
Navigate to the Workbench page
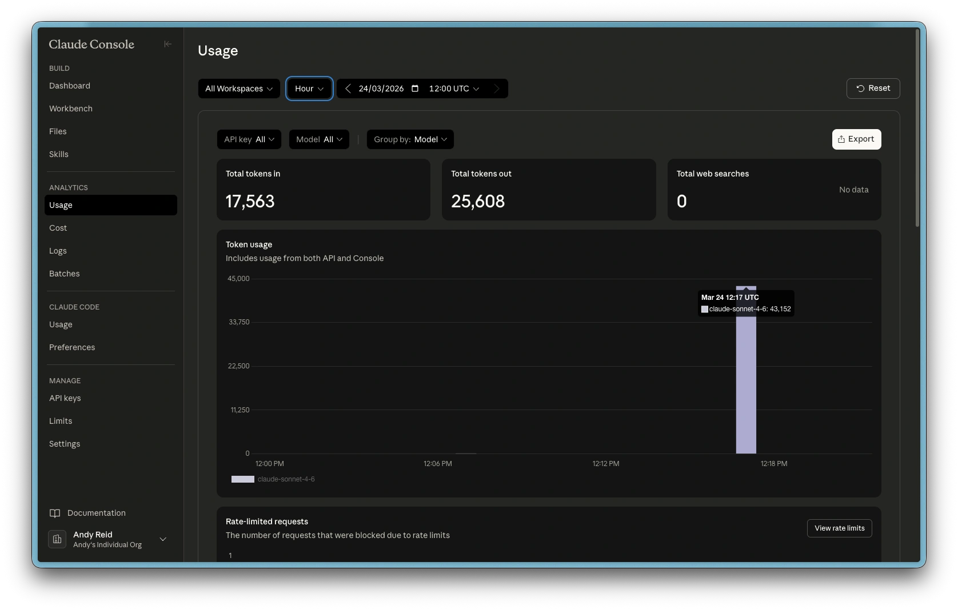[x=71, y=109]
